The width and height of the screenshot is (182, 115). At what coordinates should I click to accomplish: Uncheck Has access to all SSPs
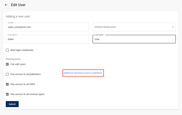pyautogui.click(x=7, y=84)
